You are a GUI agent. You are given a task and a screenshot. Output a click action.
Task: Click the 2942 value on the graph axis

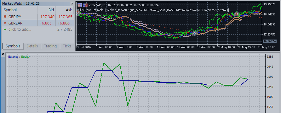coord(270,67)
